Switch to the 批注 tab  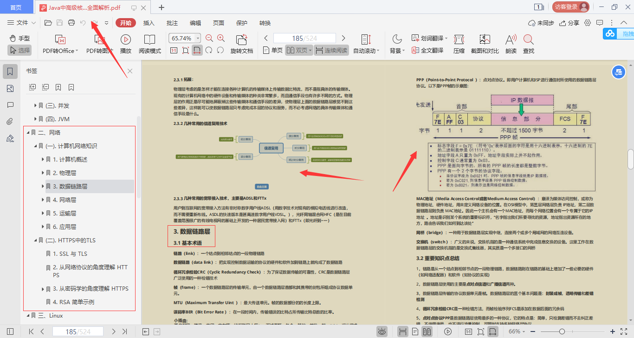172,23
